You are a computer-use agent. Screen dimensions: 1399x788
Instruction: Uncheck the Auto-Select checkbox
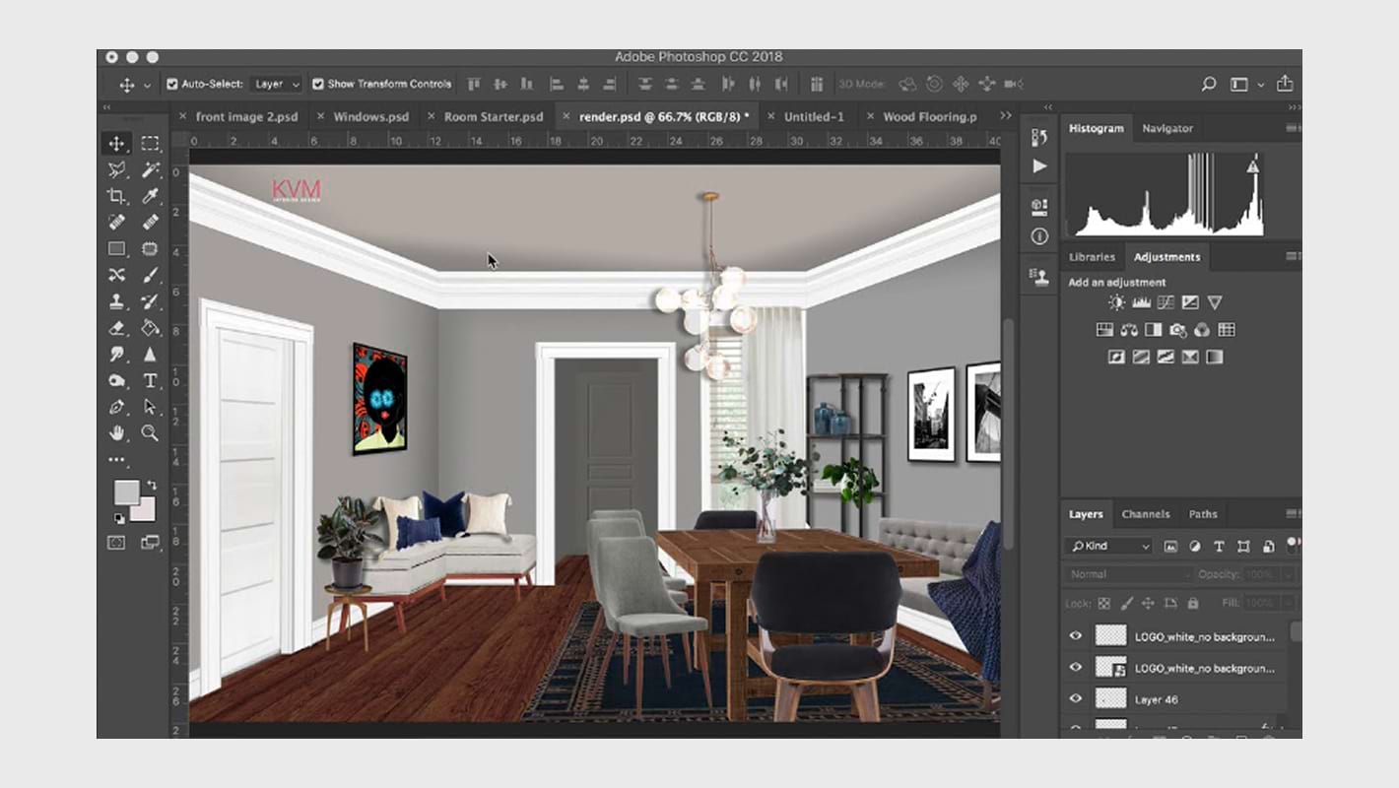[x=172, y=85]
